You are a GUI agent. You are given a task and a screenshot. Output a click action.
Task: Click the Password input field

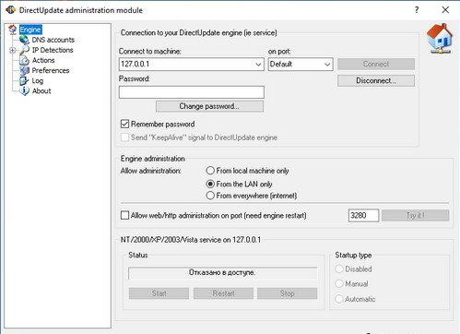pos(192,92)
